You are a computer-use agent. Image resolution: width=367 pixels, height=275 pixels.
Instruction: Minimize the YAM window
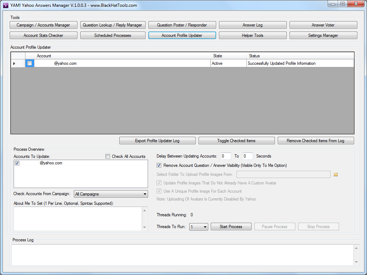click(333, 4)
